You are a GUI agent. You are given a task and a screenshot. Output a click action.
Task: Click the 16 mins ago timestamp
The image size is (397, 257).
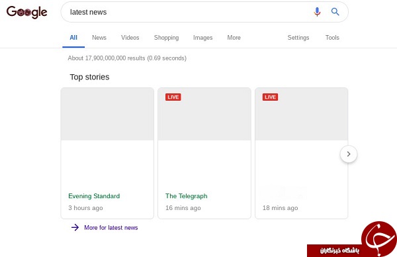tap(183, 208)
